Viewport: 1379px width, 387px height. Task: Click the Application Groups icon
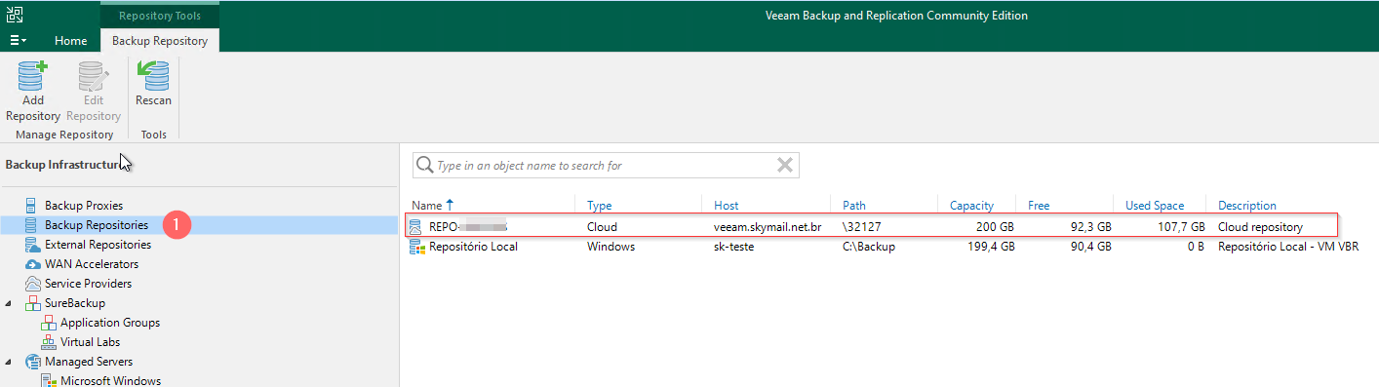pyautogui.click(x=49, y=323)
